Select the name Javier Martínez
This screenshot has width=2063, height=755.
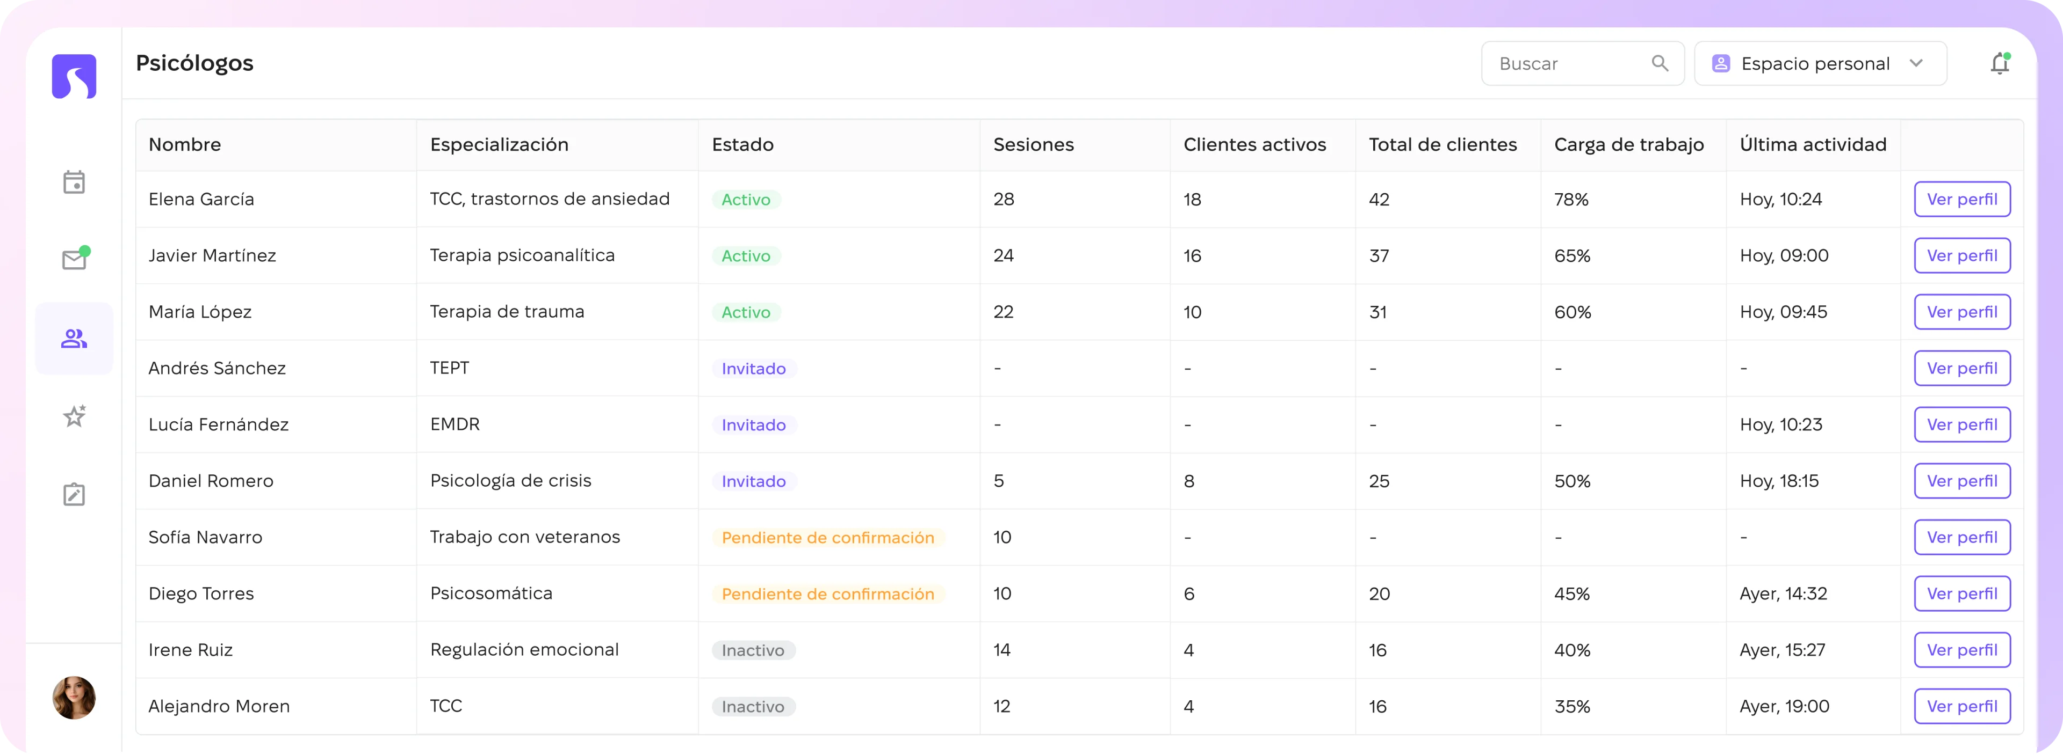pyautogui.click(x=212, y=256)
